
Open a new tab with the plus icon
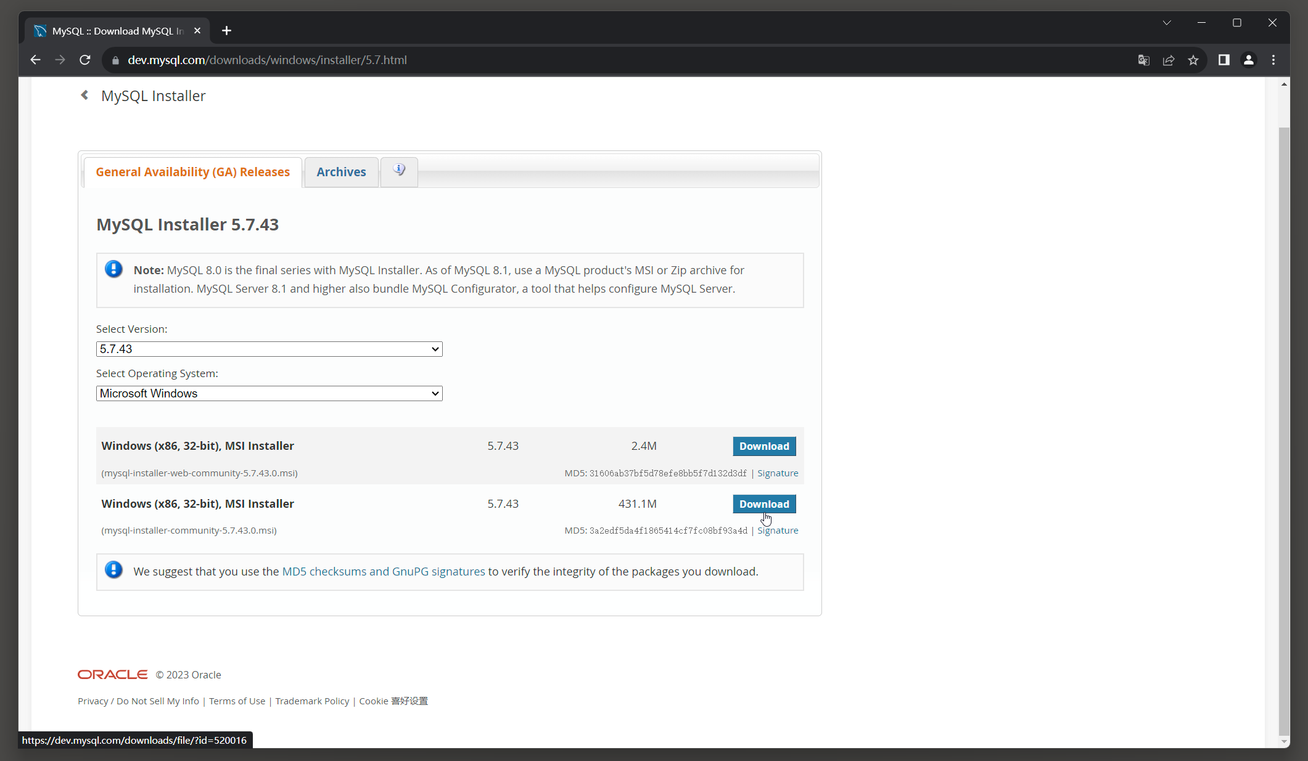coord(226,31)
